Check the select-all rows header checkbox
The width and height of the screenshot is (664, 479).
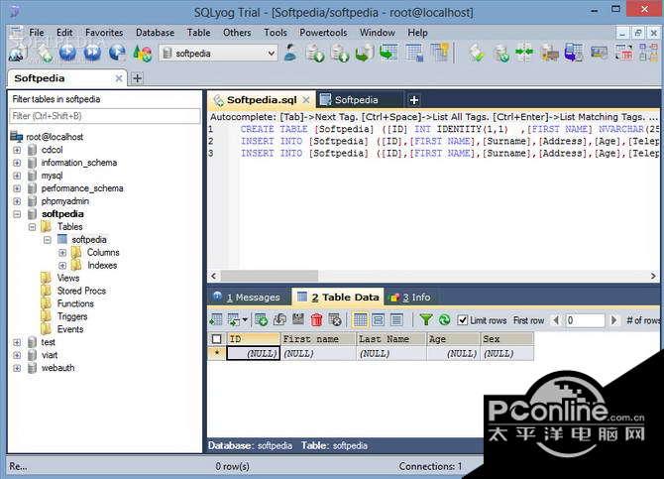217,339
